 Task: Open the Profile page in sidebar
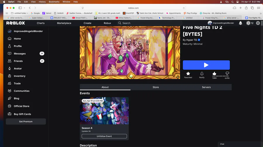click(18, 46)
